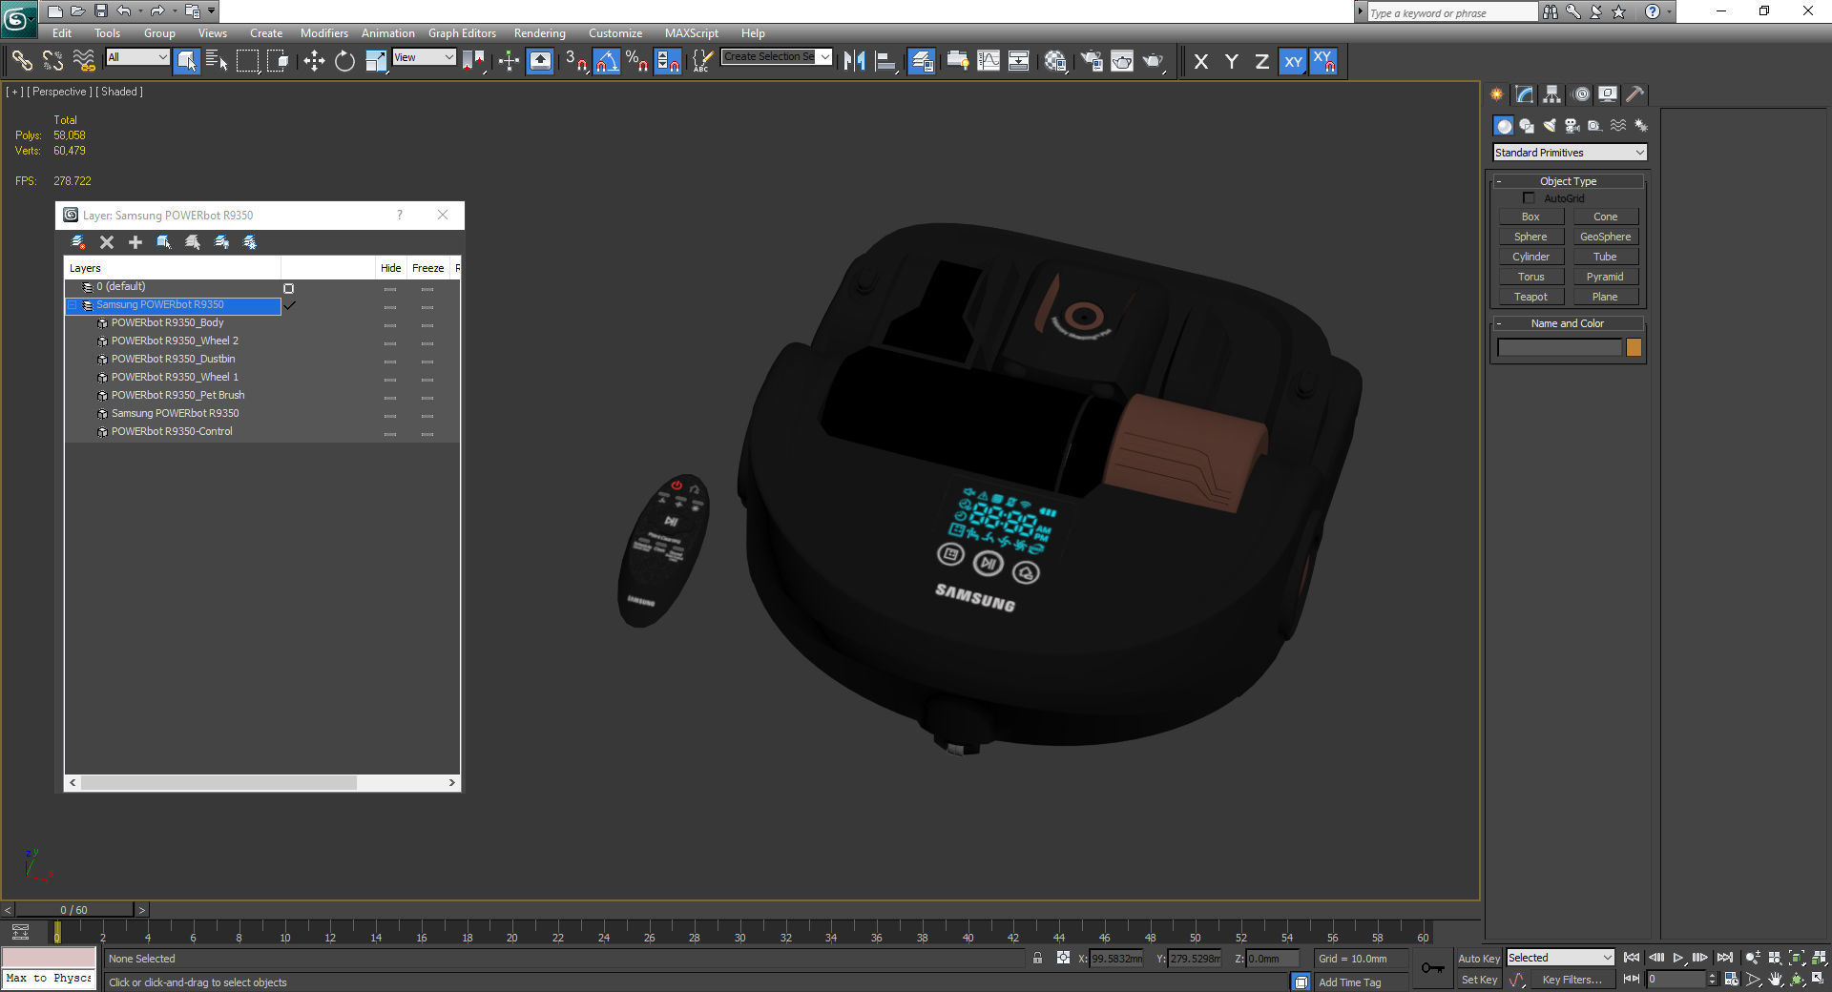Open the Quick Access Toolbar customize arrow
The image size is (1832, 992).
(212, 11)
